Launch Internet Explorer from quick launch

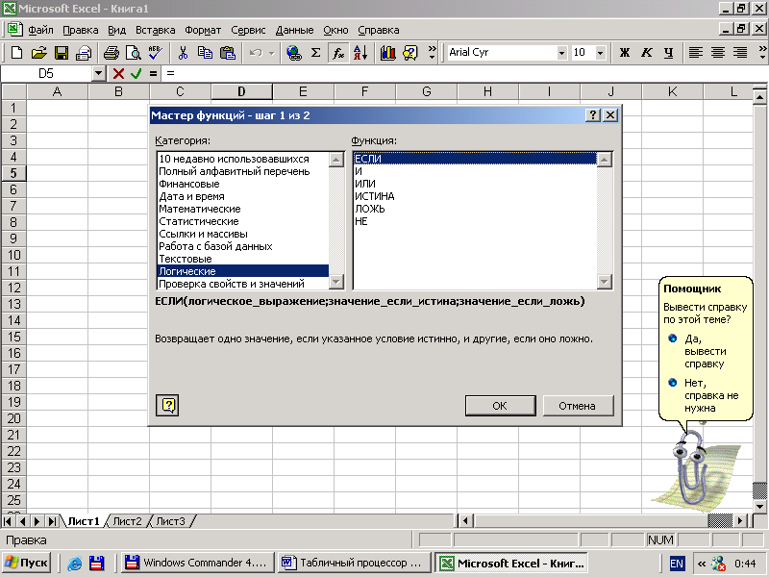coord(74,564)
